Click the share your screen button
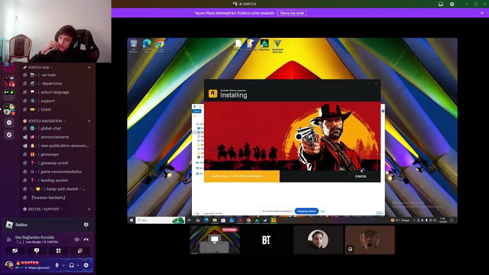489x275 pixels. tap(37, 251)
